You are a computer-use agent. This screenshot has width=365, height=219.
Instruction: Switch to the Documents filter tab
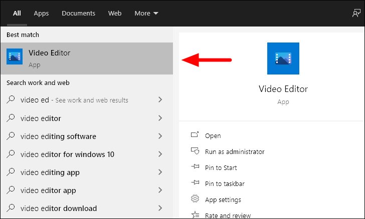(78, 13)
